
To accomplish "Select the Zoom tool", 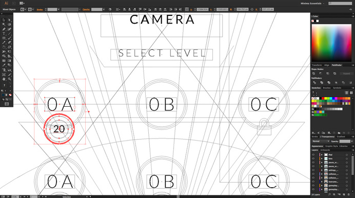I will (10, 79).
